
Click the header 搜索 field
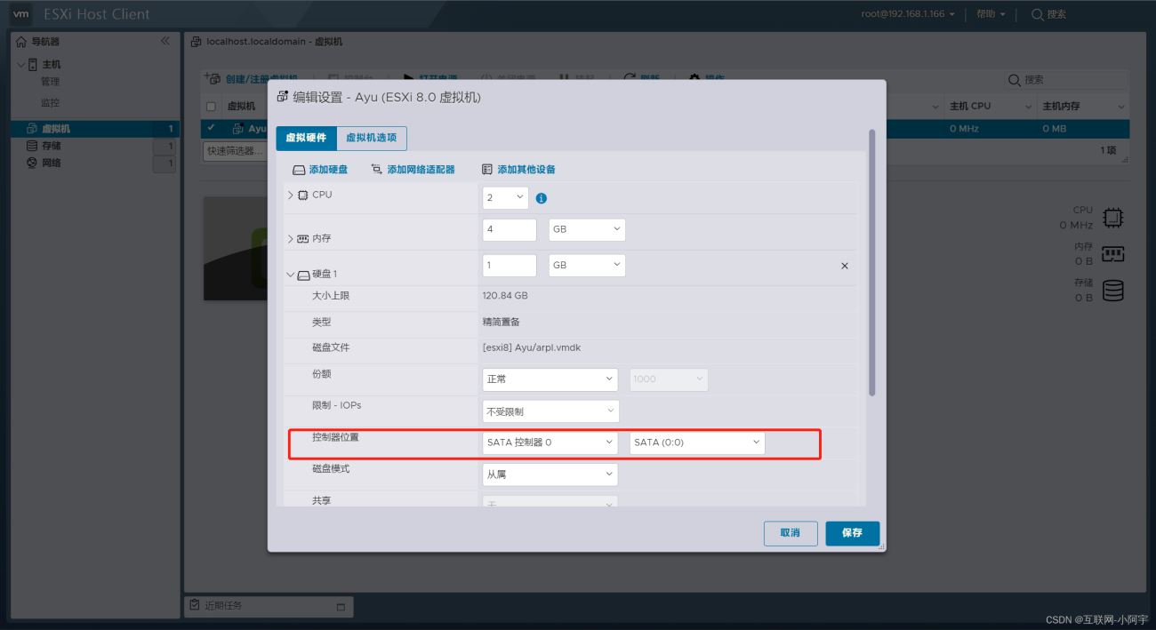(x=1049, y=14)
